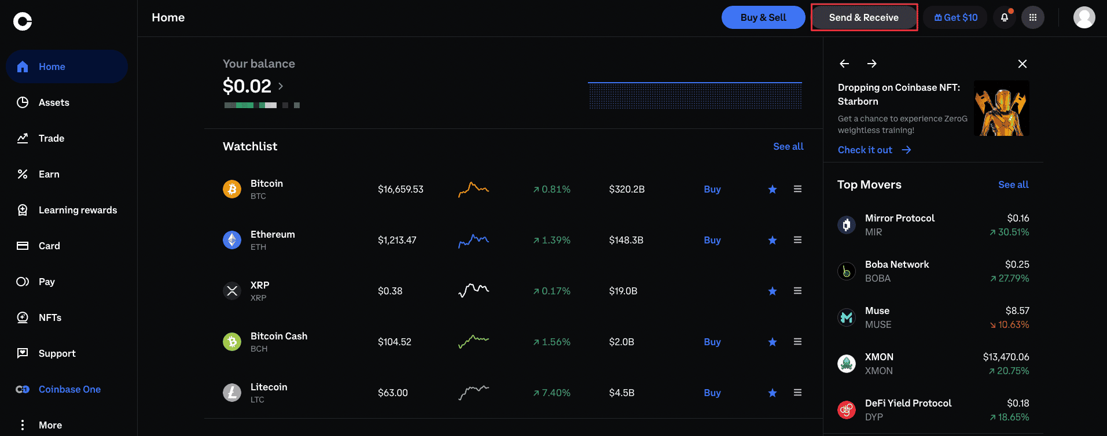The image size is (1107, 436).
Task: Click XMON price $13,470.06
Action: [x=1006, y=357]
